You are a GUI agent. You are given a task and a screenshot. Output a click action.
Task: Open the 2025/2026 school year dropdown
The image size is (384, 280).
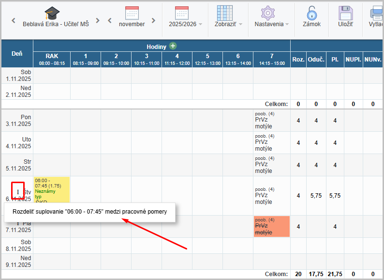point(185,24)
